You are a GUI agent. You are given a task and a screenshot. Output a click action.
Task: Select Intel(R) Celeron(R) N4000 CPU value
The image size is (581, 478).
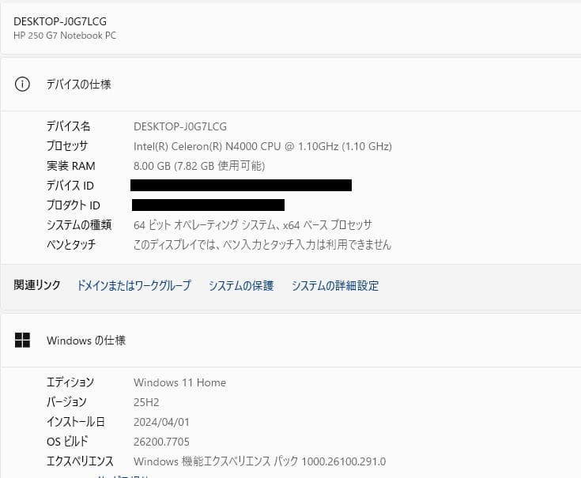point(262,146)
